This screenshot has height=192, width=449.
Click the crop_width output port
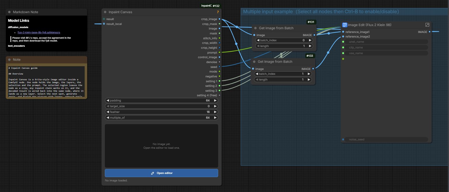(220, 43)
